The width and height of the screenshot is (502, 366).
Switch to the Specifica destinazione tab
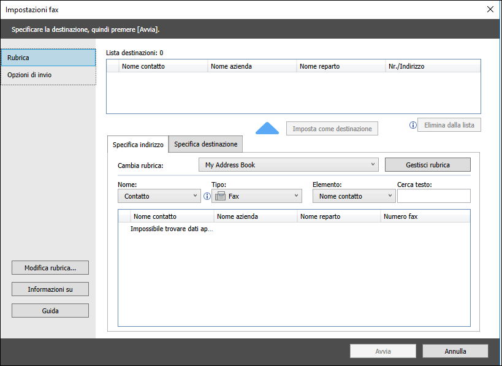[x=205, y=144]
